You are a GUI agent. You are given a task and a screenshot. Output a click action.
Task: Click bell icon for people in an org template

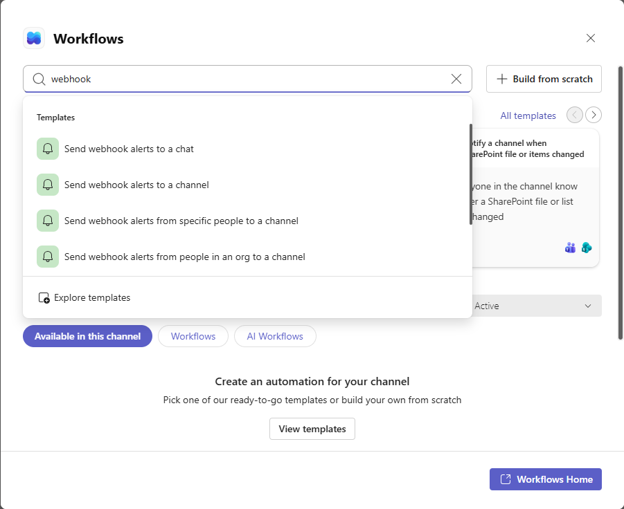click(x=48, y=257)
